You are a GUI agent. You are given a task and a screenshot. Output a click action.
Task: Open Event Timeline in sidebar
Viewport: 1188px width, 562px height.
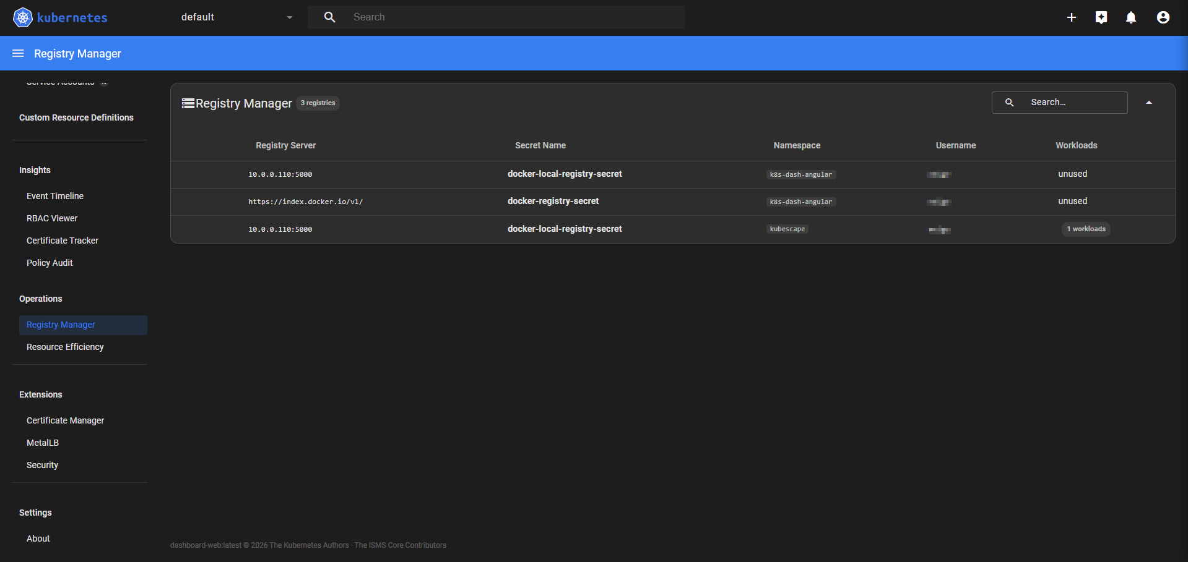coord(55,196)
